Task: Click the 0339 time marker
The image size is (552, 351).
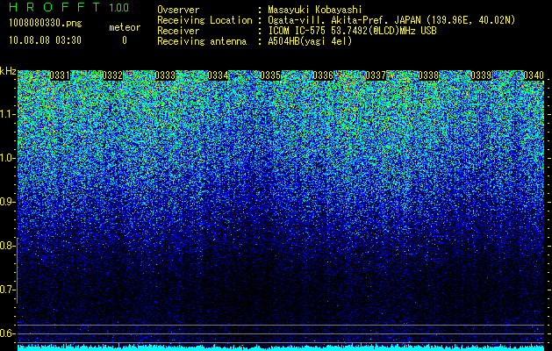Action: pos(481,75)
